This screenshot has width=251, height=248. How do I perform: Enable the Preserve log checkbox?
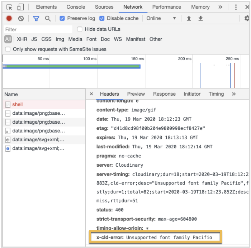pyautogui.click(x=62, y=18)
